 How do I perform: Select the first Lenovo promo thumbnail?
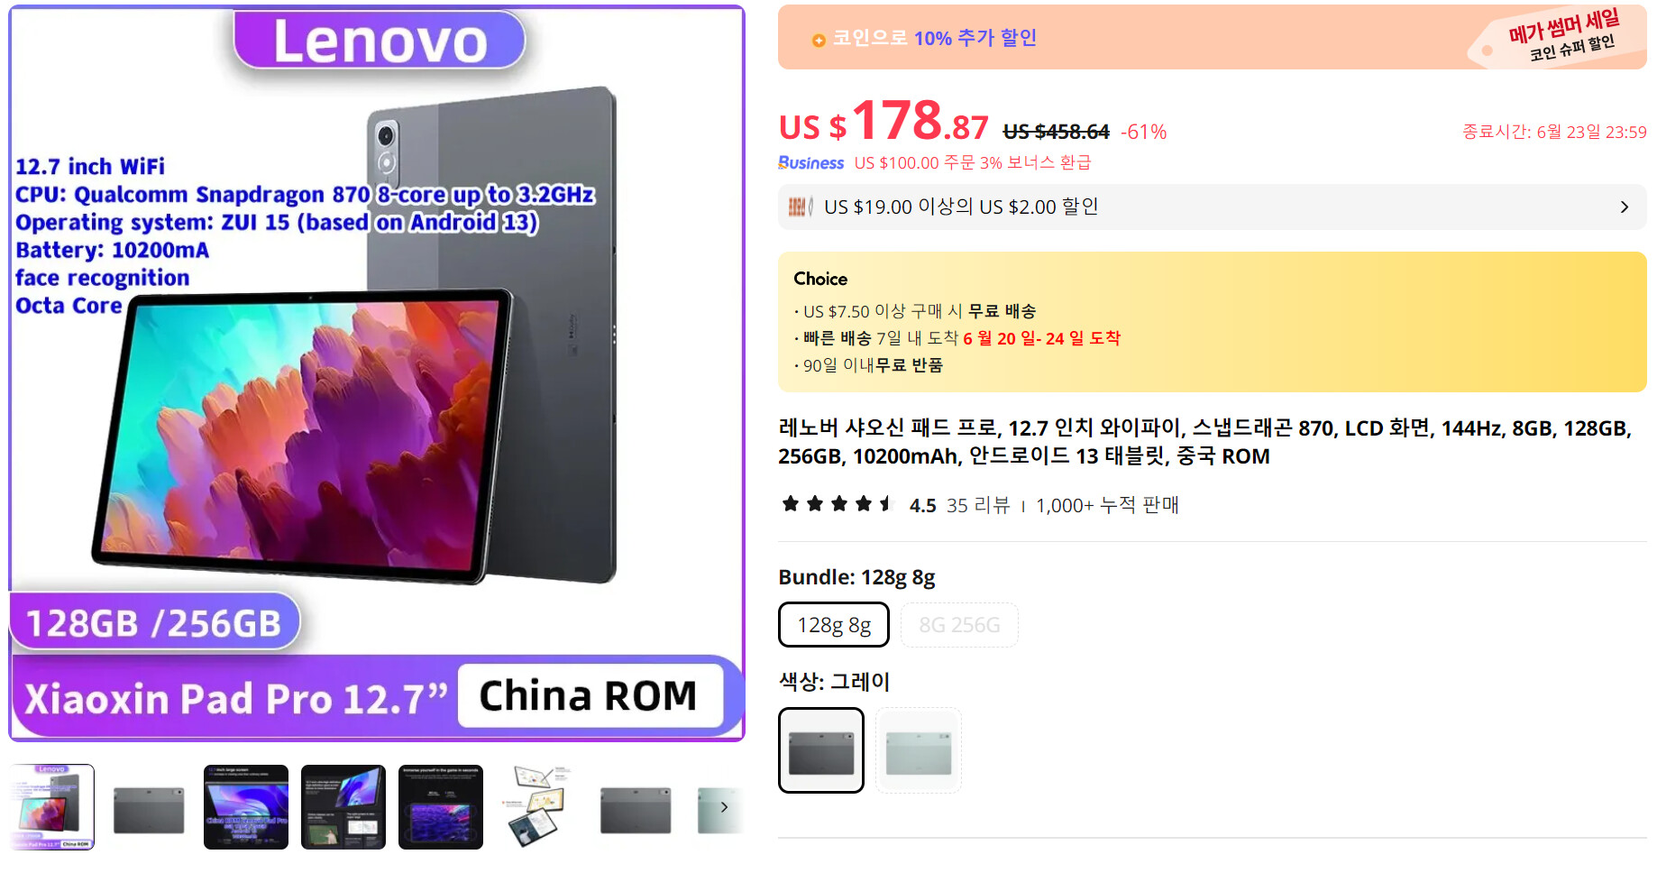click(x=52, y=807)
